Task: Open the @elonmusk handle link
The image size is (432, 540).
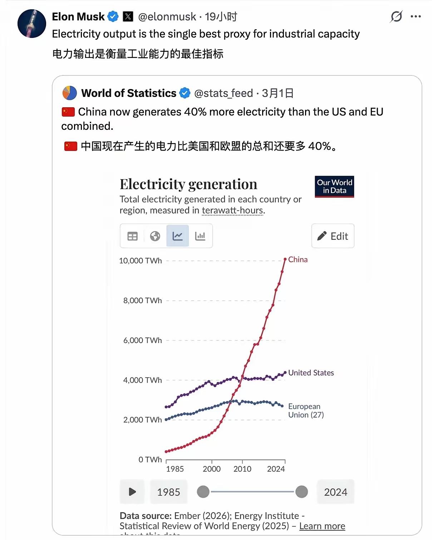Action: click(167, 16)
